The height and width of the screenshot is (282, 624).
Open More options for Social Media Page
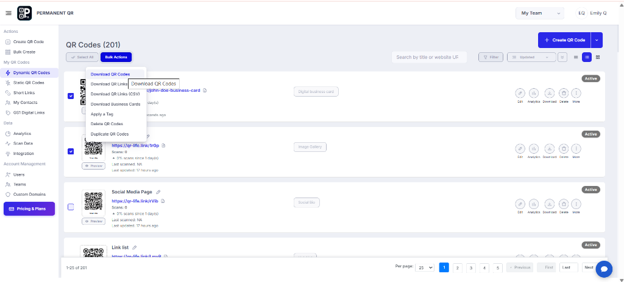click(576, 204)
